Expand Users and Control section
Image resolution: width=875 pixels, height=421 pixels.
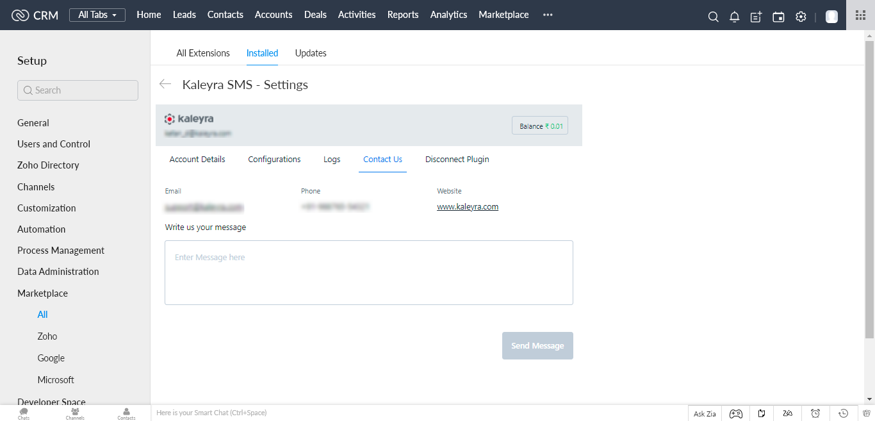(x=54, y=144)
